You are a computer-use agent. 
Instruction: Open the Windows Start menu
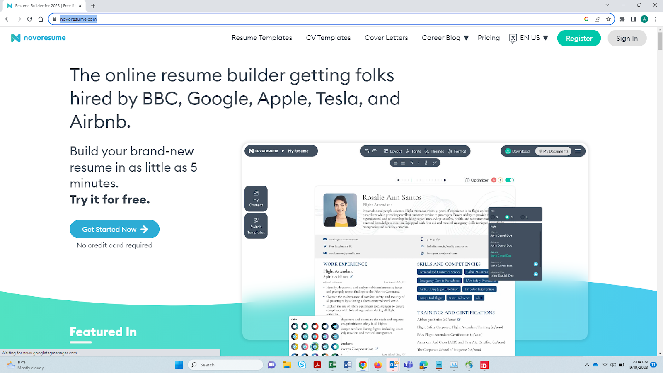tap(179, 365)
